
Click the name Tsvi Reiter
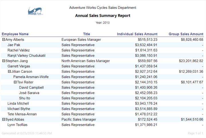[25, 82]
